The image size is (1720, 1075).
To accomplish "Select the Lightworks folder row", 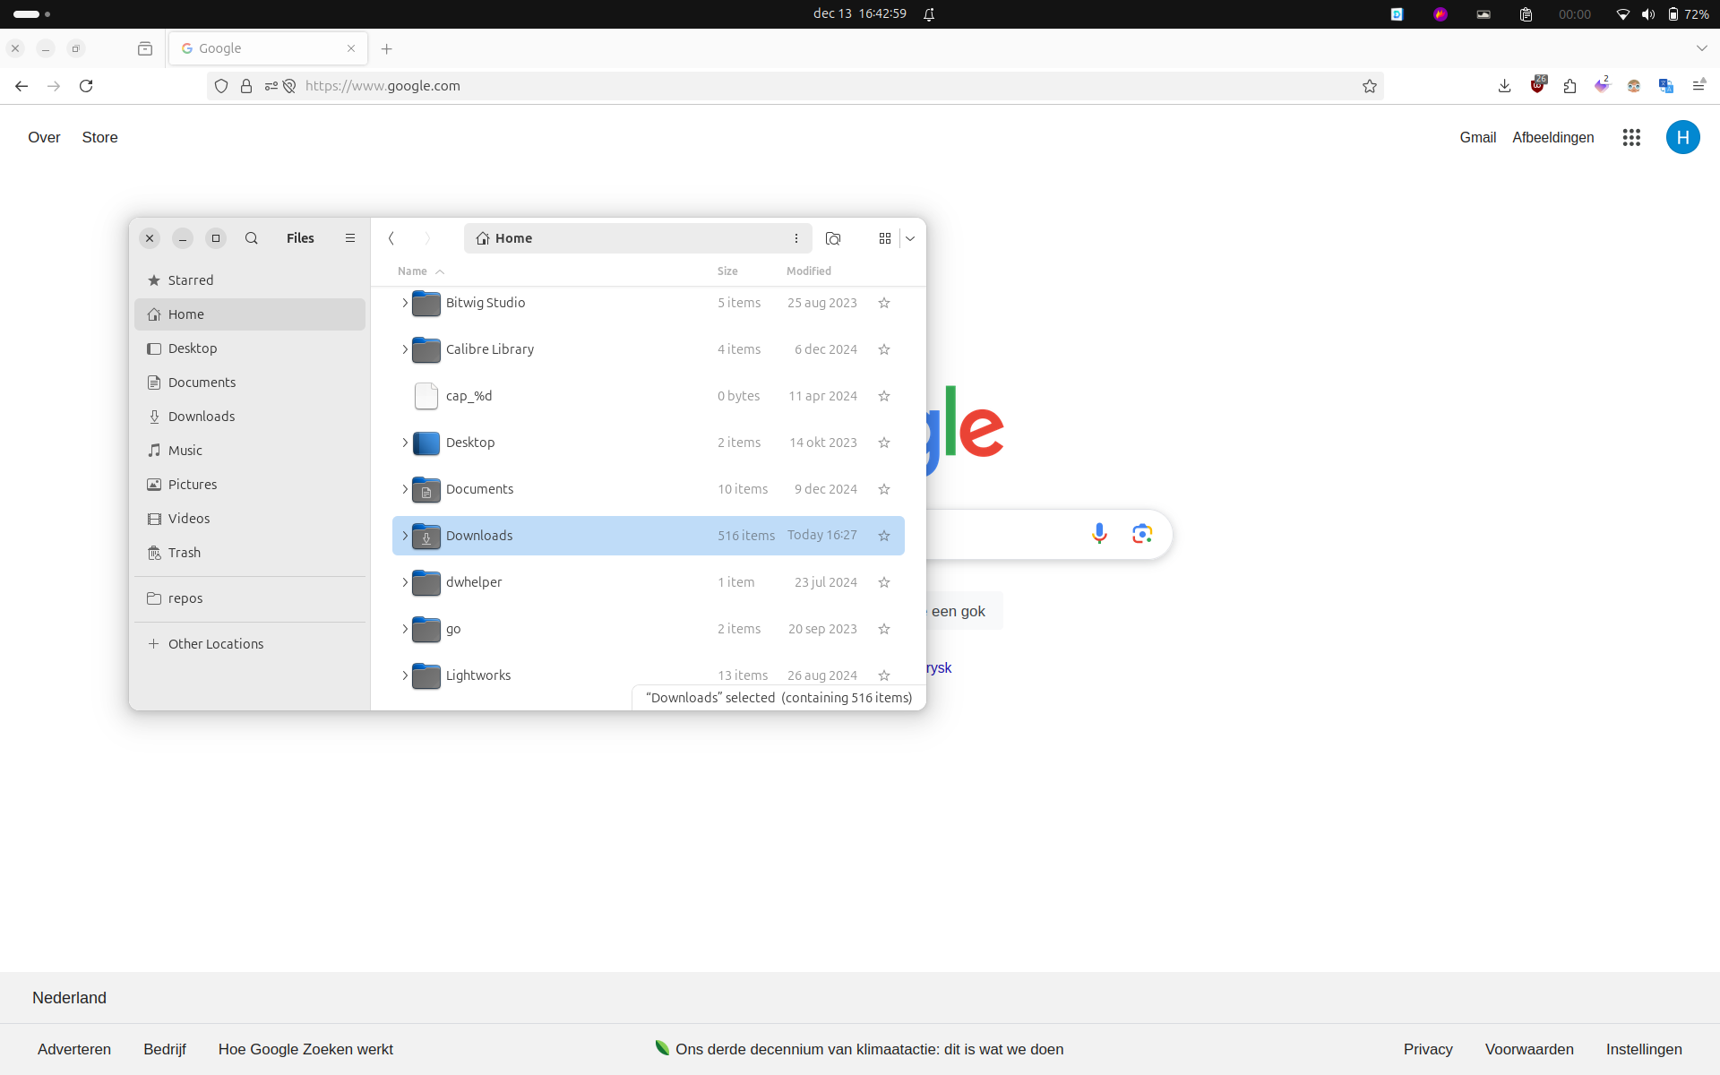I will pyautogui.click(x=649, y=674).
